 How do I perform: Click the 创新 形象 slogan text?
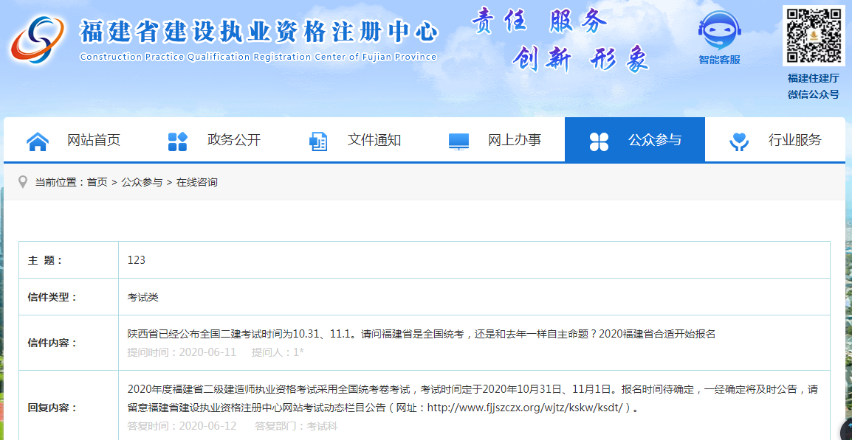[x=580, y=59]
